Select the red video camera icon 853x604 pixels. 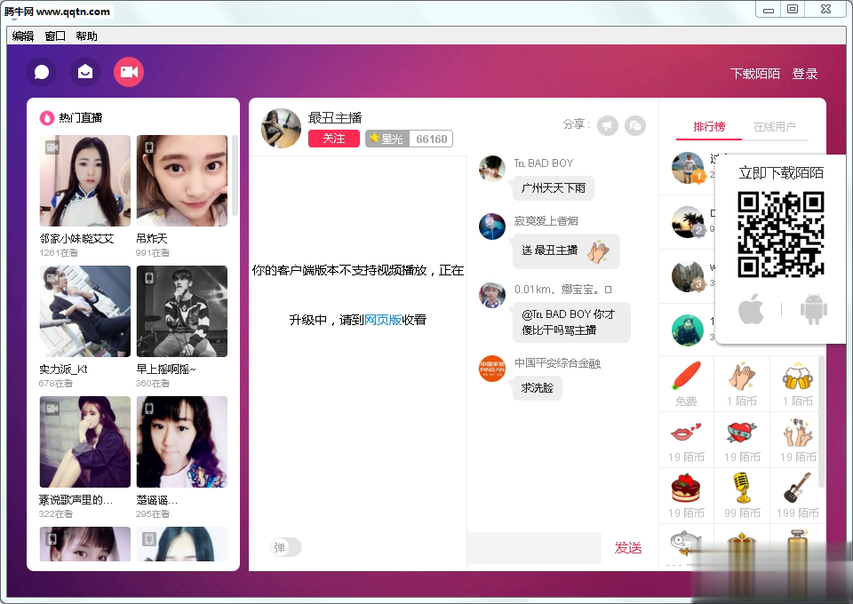tap(128, 71)
